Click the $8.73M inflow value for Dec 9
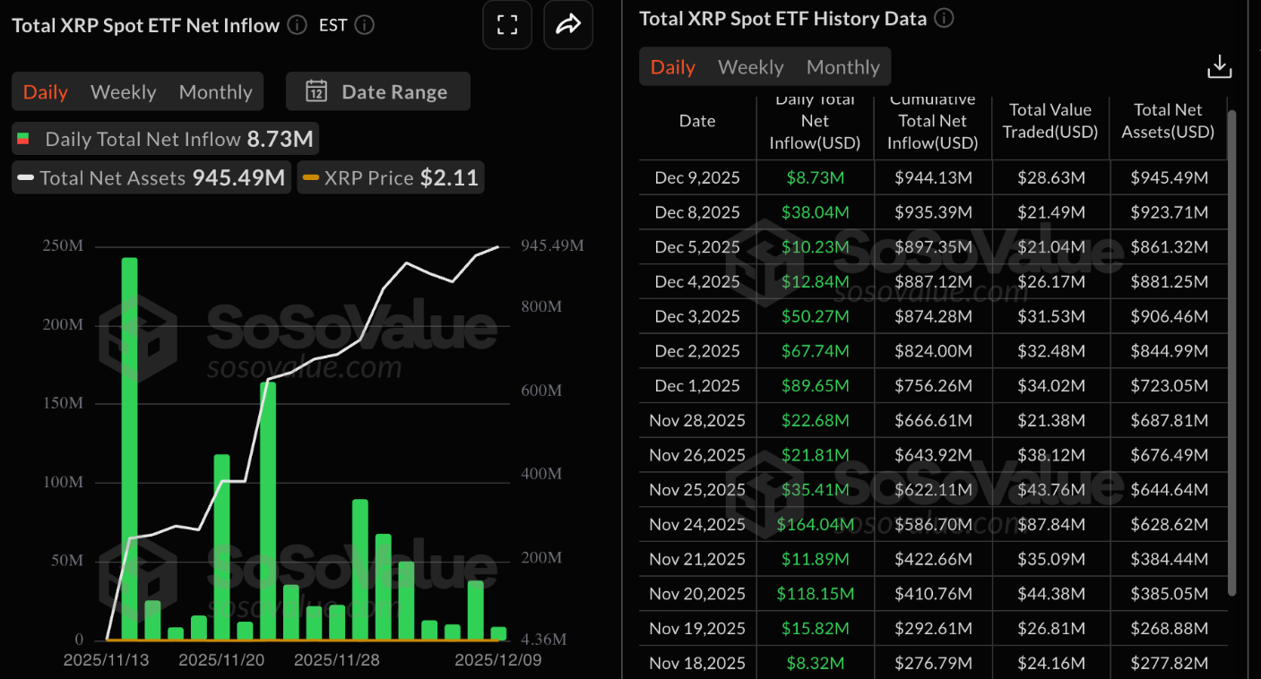The image size is (1261, 679). [815, 176]
